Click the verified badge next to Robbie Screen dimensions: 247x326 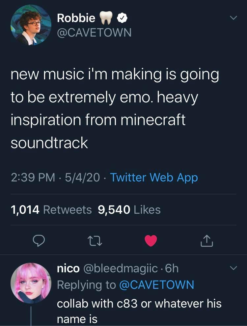(122, 18)
